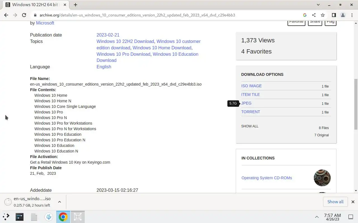The height and width of the screenshot is (223, 358).
Task: Open the downloading en-us_windo....iso item
Action: [x=32, y=202]
